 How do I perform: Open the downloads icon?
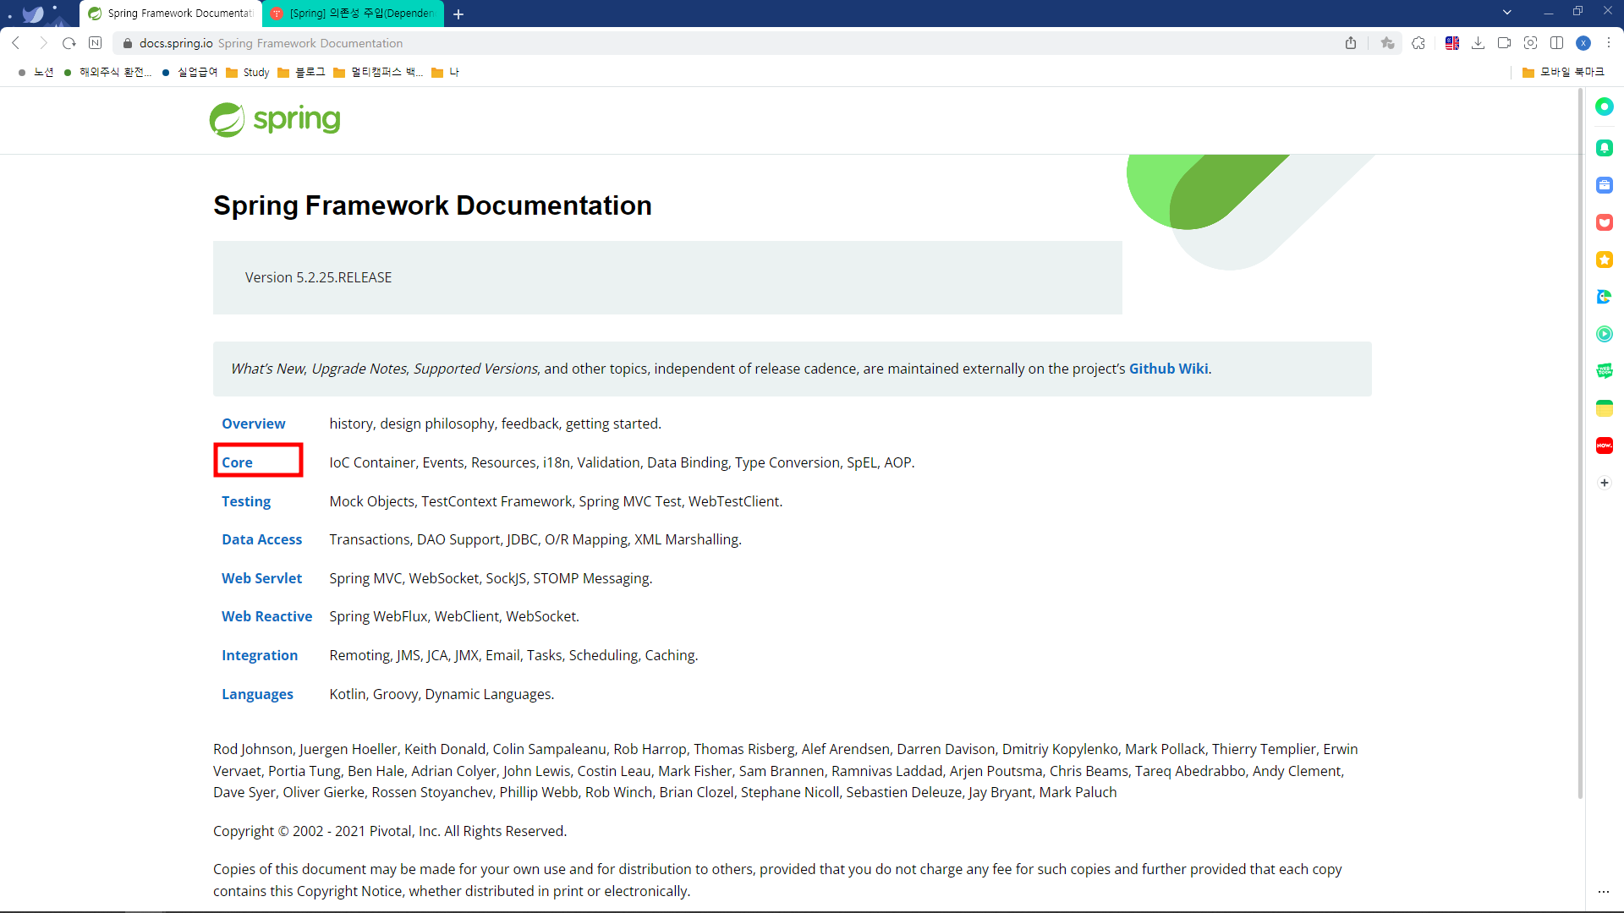(1479, 43)
